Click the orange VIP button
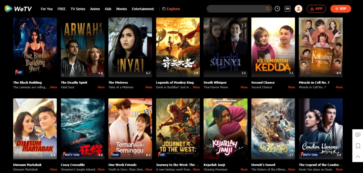The image size is (363, 173). pyautogui.click(x=341, y=9)
